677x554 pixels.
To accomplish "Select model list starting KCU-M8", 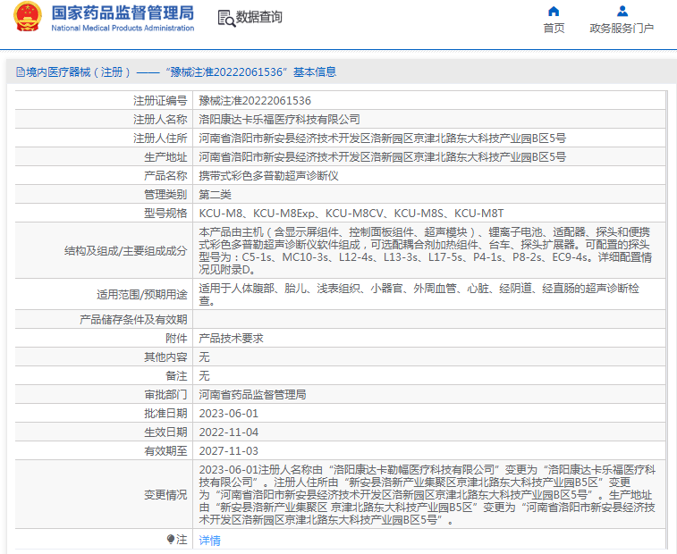I will click(351, 214).
